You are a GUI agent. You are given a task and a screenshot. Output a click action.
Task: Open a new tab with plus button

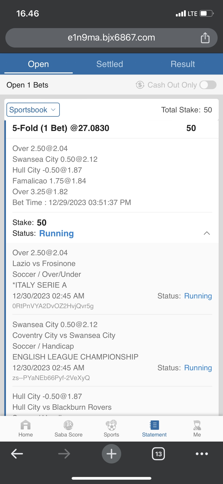(111, 454)
